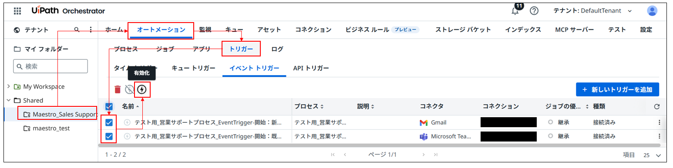The image size is (673, 168).
Task: Open the ビジネス ルール preview tab
Action: (383, 30)
